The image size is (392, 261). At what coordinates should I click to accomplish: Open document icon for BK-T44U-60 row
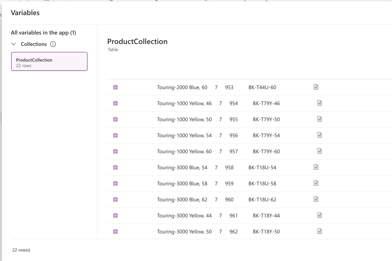click(316, 87)
